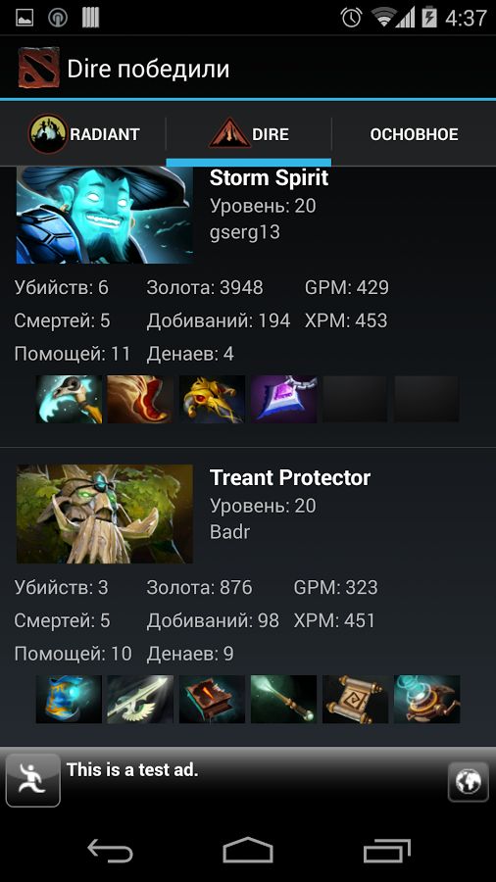The width and height of the screenshot is (496, 882).
Task: Tap Treant's winged sword item icon
Action: [x=140, y=699]
